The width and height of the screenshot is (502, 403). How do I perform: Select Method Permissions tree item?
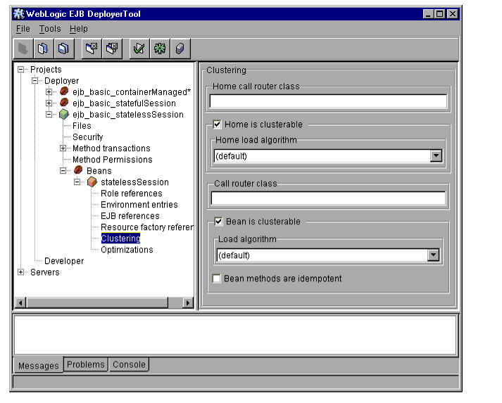[x=113, y=159]
